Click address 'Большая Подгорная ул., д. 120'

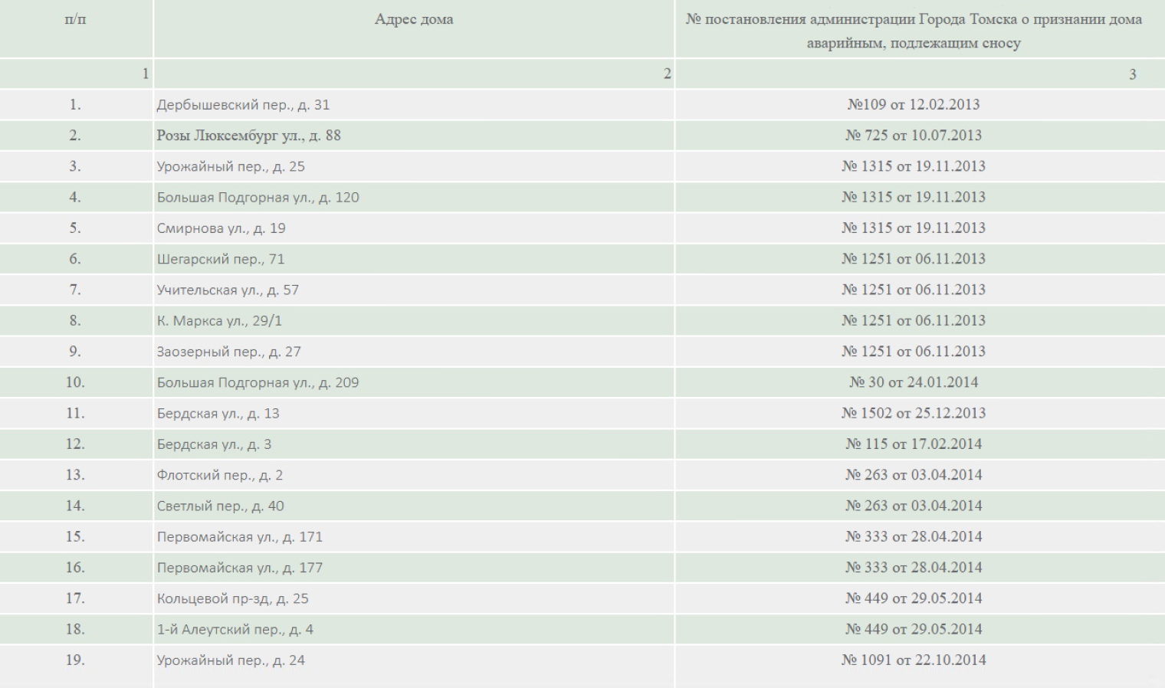coord(258,198)
